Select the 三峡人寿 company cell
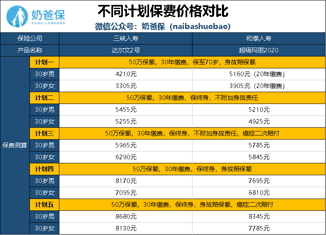The width and height of the screenshot is (326, 235). click(126, 38)
